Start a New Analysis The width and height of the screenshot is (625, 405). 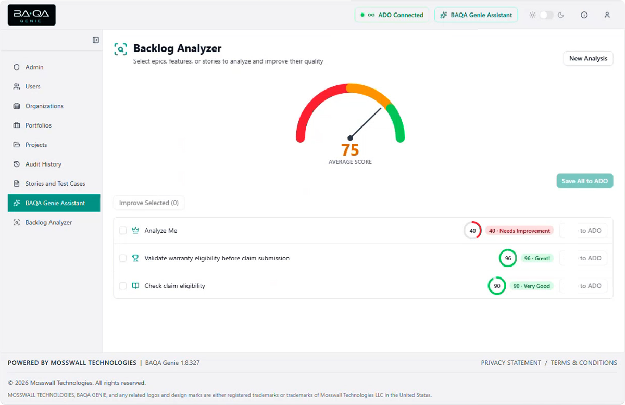588,58
